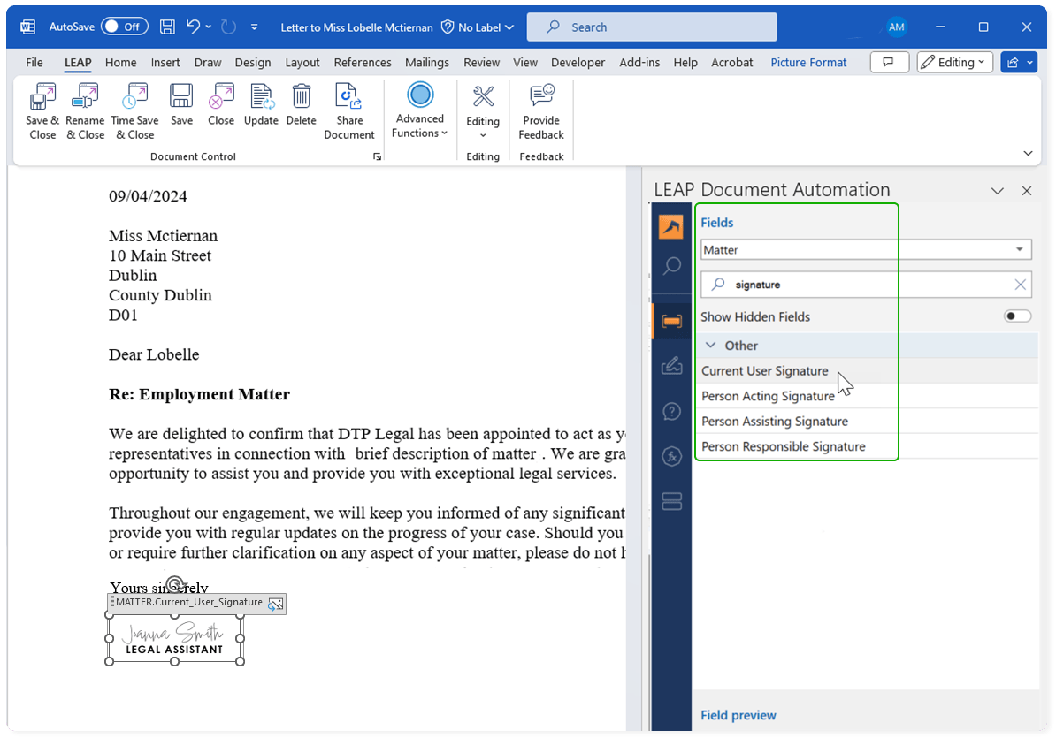Click the Provide Feedback icon
Image resolution: width=1056 pixels, height=753 pixels.
click(541, 111)
